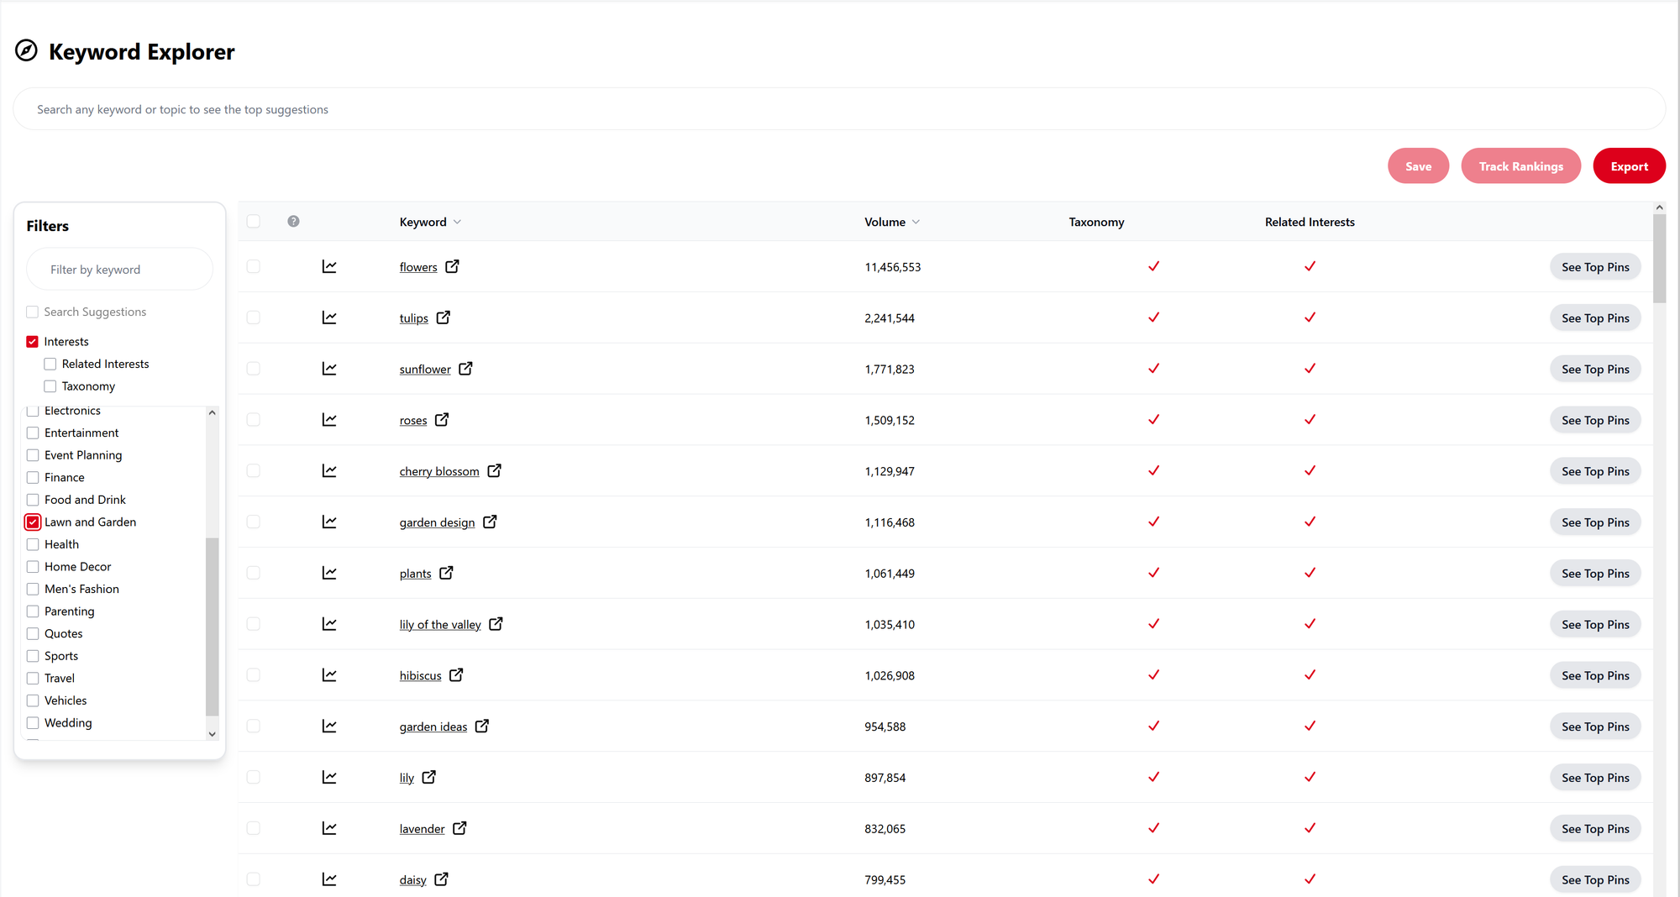Image resolution: width=1680 pixels, height=897 pixels.
Task: Click the Taxonomy column header
Action: pyautogui.click(x=1096, y=222)
